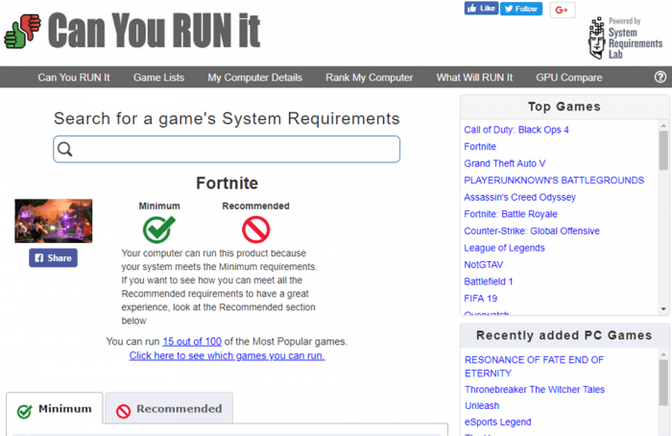
Task: Open PLAYERUNKNOWN'S BATTLEGROUNDS link
Action: pos(554,180)
